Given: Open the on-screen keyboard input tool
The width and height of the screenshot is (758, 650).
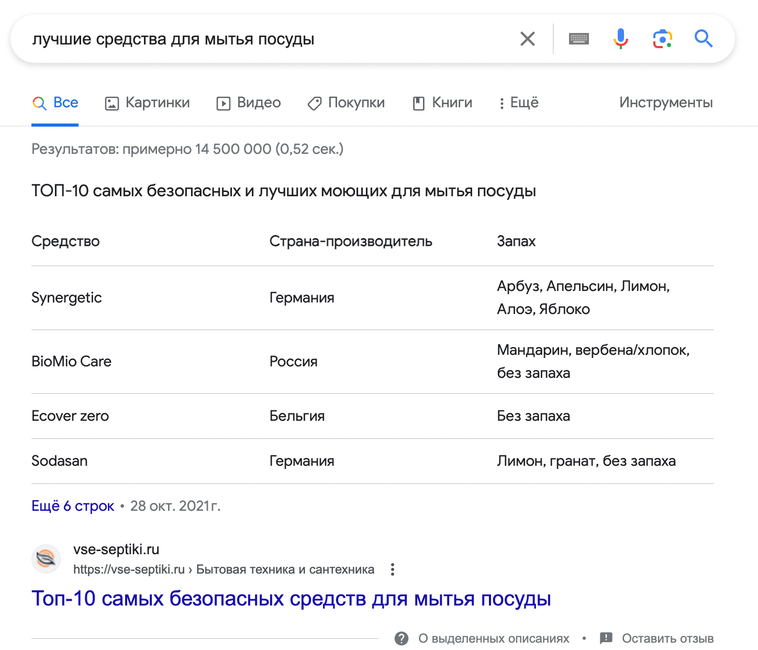Looking at the screenshot, I should [579, 39].
